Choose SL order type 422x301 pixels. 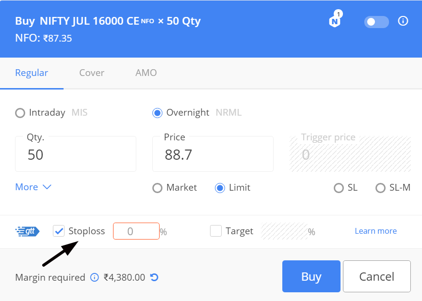click(339, 188)
